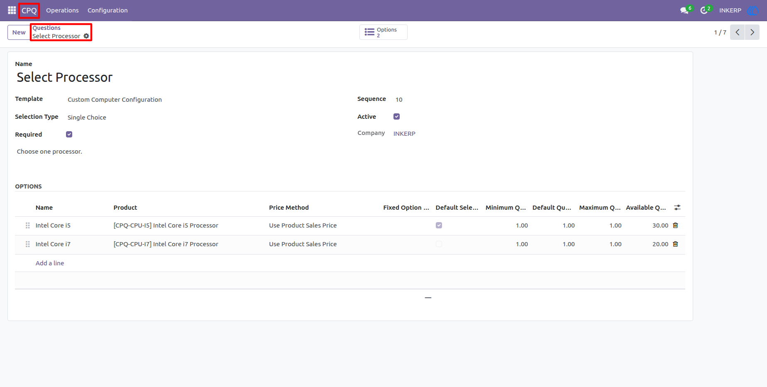Open the Options 2 stat button
Image resolution: width=767 pixels, height=387 pixels.
(x=383, y=32)
